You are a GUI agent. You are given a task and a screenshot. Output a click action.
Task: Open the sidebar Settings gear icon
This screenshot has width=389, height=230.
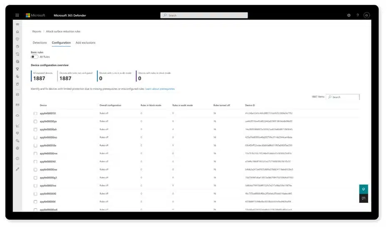click(x=17, y=148)
